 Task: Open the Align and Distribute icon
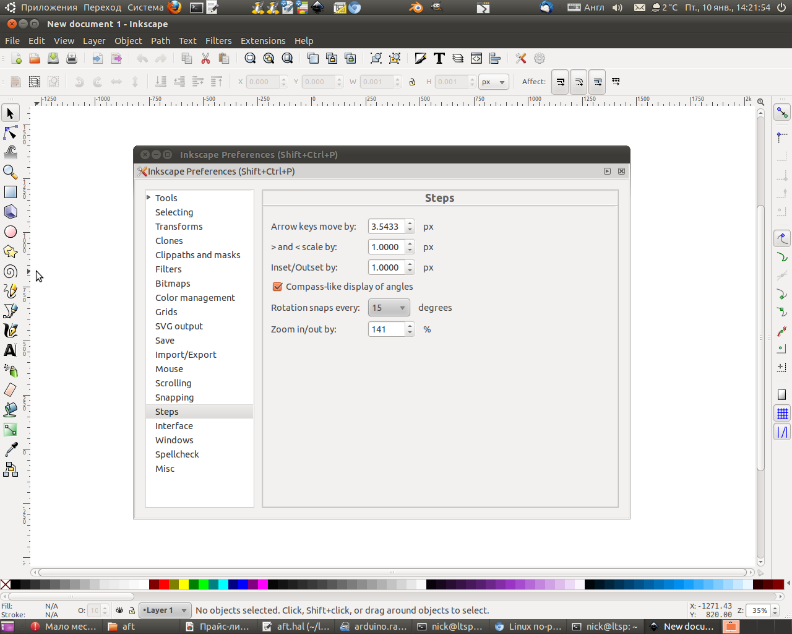[x=495, y=58]
